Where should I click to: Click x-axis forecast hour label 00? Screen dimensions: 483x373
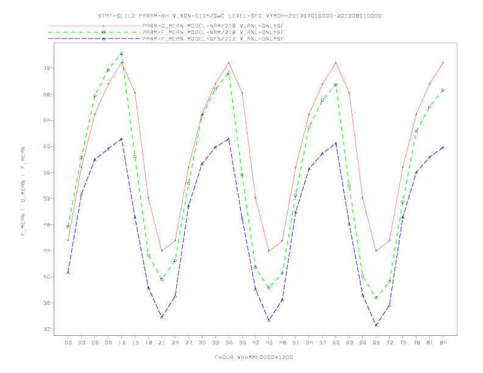[68, 343]
